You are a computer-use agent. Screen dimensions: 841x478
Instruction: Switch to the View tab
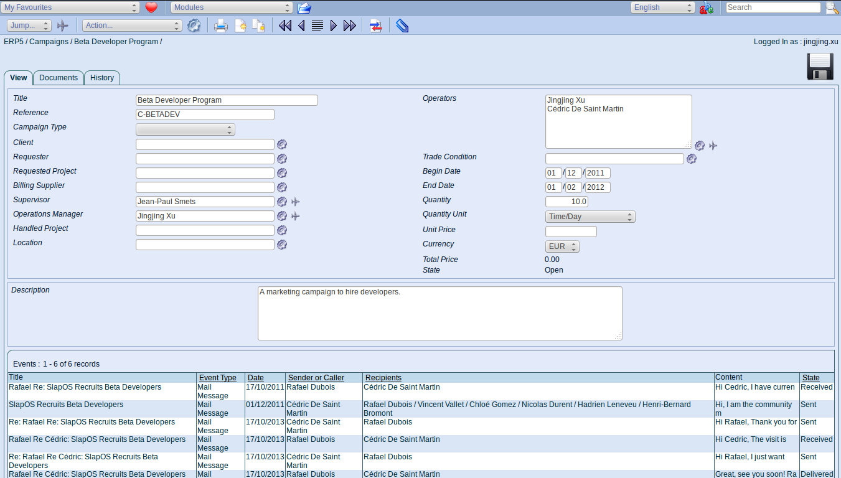pos(19,78)
